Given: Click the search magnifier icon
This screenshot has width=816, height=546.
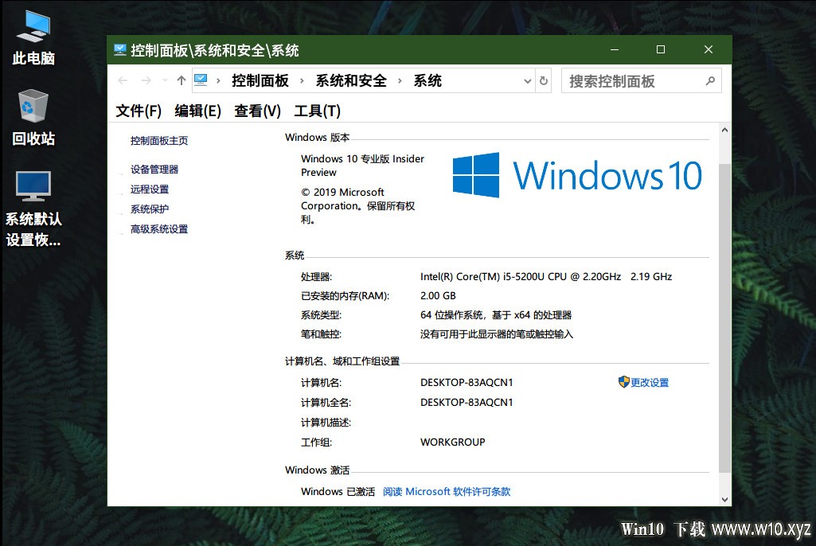Looking at the screenshot, I should [710, 80].
